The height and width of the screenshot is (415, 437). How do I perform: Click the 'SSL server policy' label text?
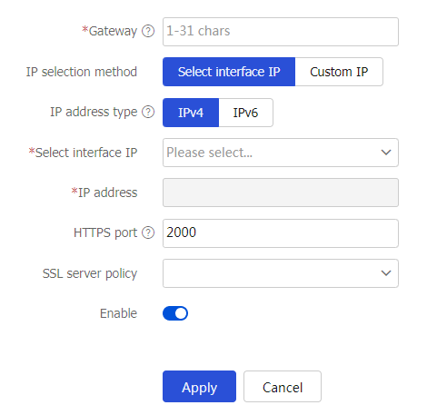90,273
